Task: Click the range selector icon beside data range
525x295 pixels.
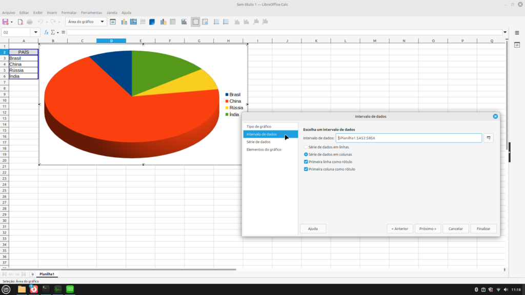Action: (x=489, y=138)
